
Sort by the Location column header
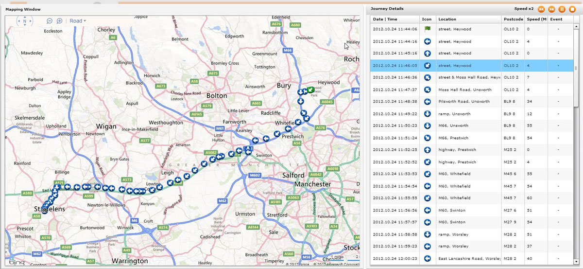click(x=468, y=19)
